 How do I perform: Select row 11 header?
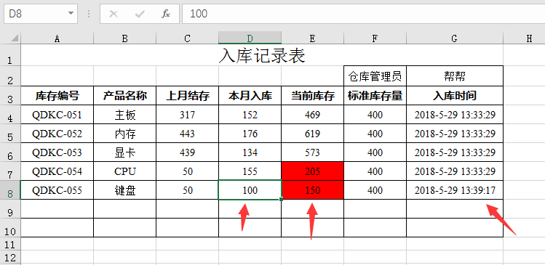10,244
